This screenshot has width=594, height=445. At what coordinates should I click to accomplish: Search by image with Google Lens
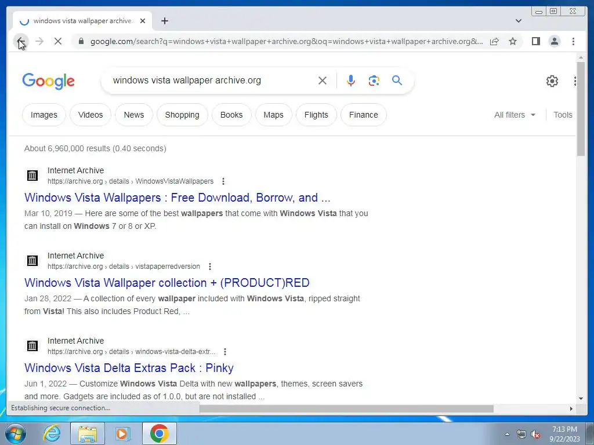[374, 81]
